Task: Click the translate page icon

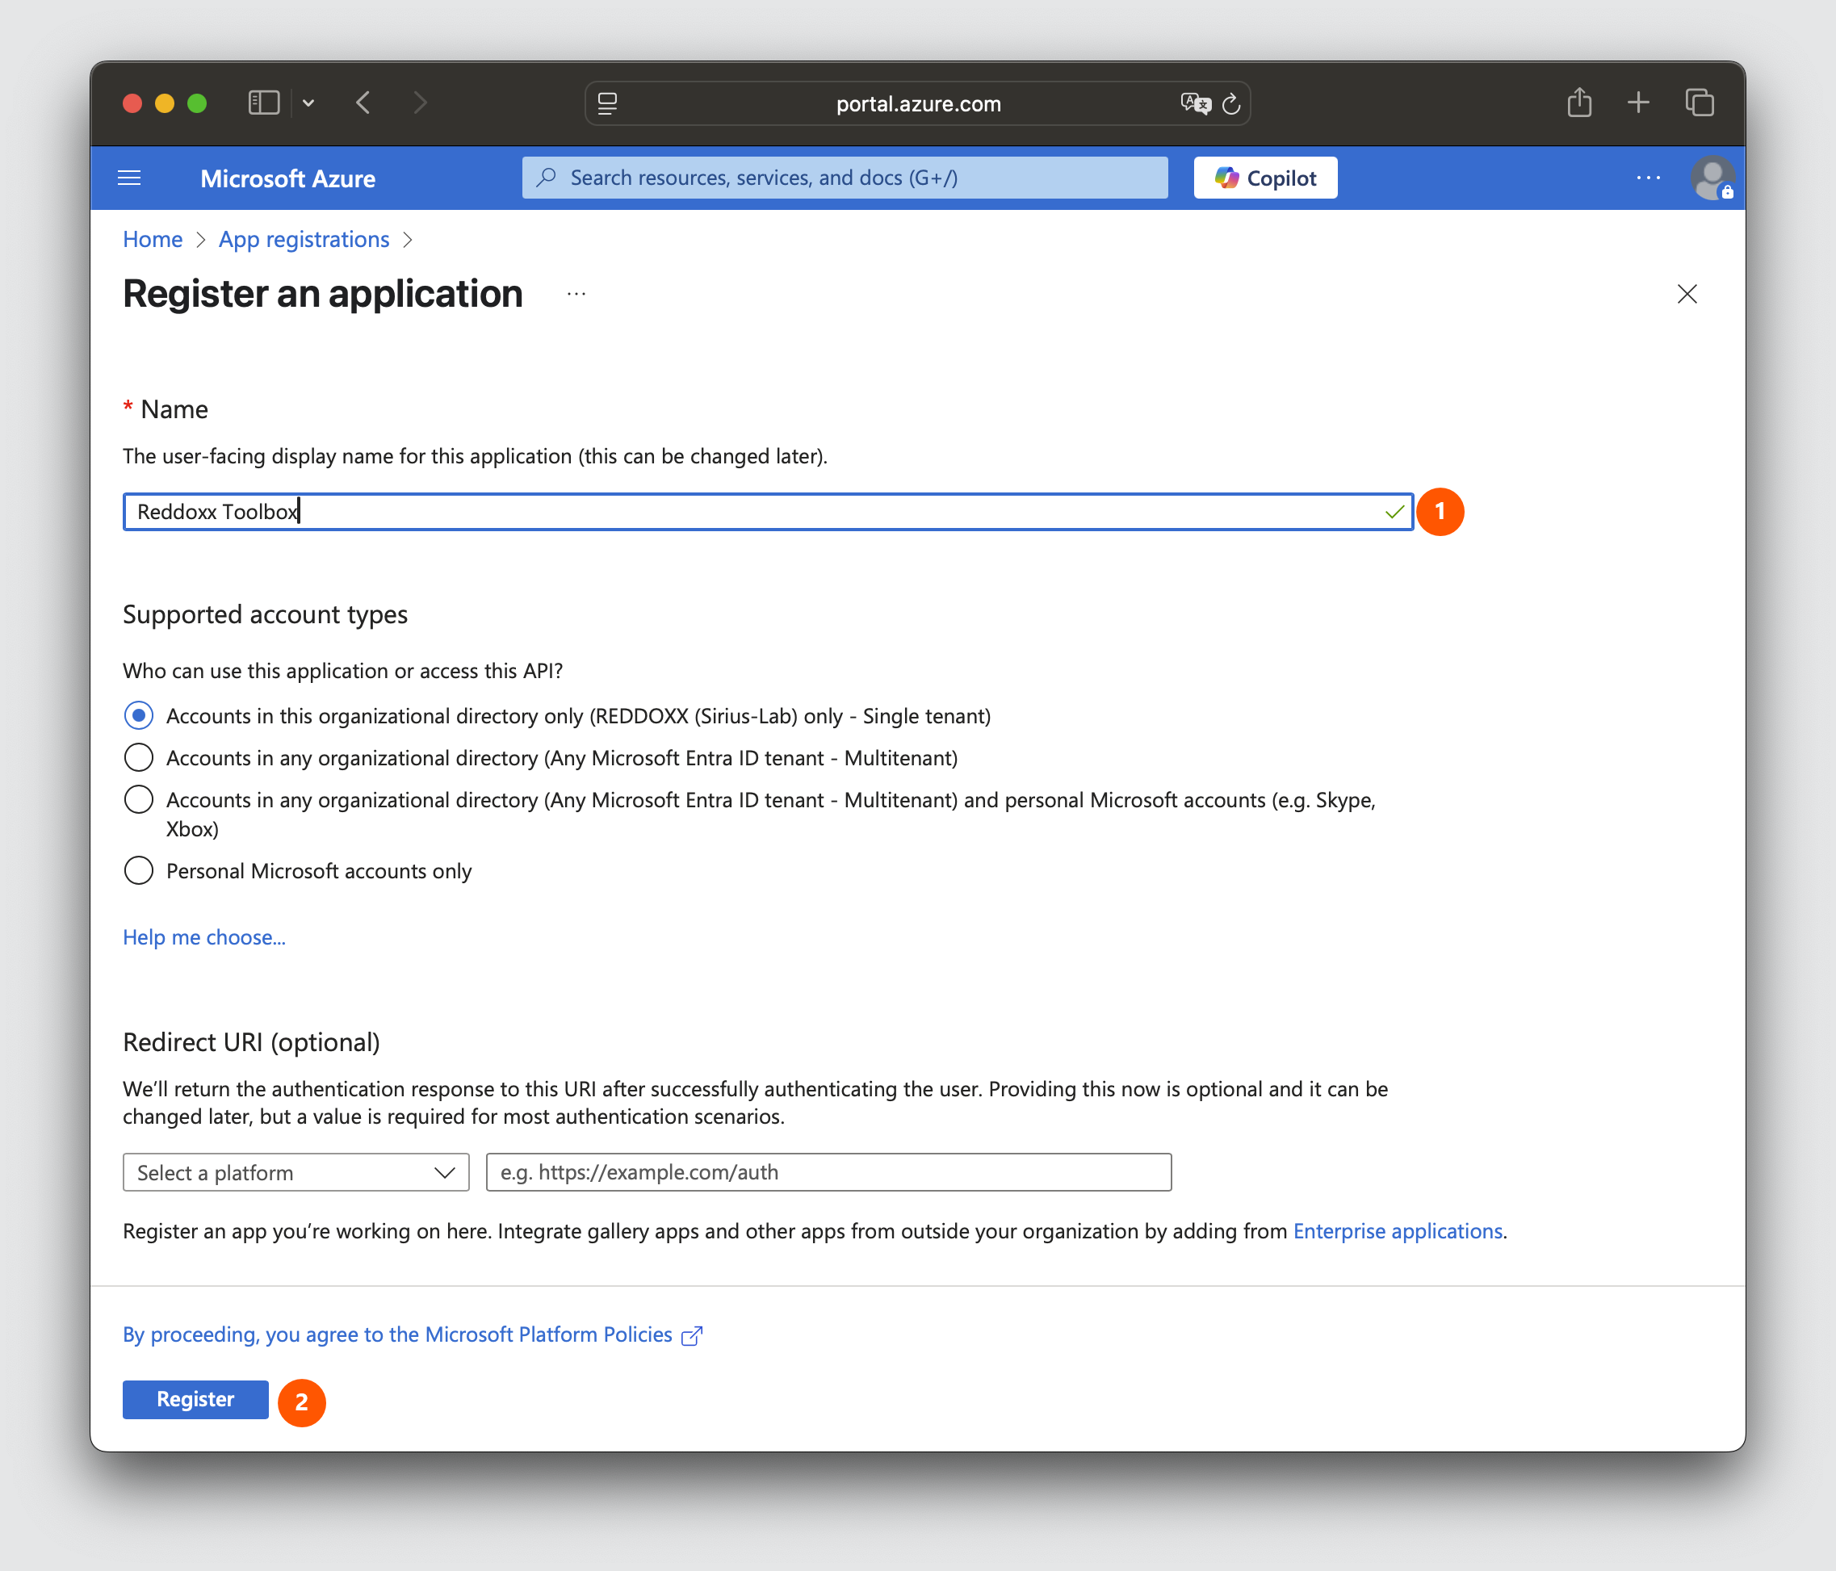Action: click(1196, 103)
